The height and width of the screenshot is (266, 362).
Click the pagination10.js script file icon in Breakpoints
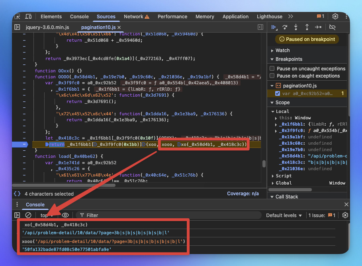tap(278, 86)
